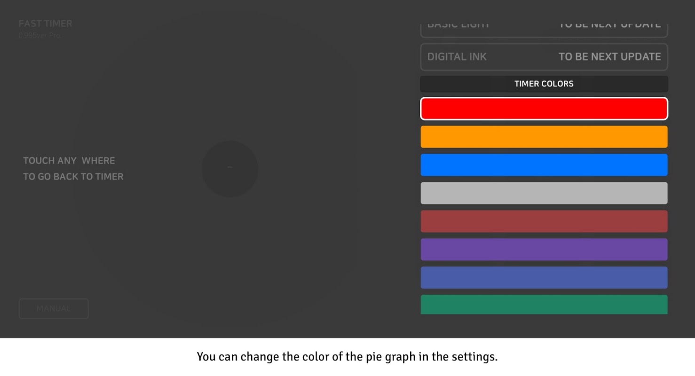Apply the muted brick-red timer color
The image size is (695, 376).
pyautogui.click(x=544, y=221)
